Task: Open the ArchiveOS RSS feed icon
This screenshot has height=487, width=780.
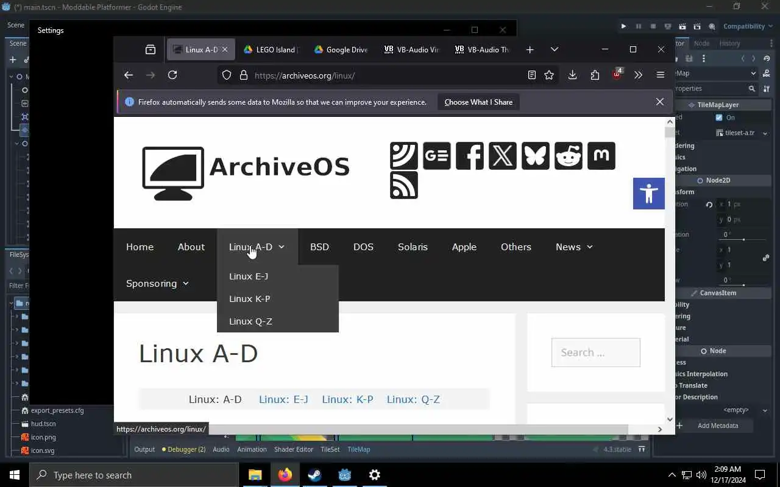Action: pos(404,185)
